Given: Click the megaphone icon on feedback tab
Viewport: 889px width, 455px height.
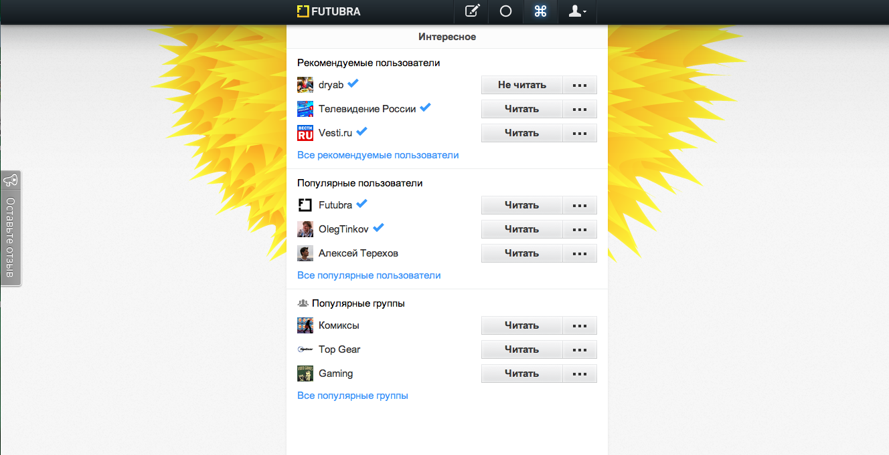Looking at the screenshot, I should [x=10, y=180].
